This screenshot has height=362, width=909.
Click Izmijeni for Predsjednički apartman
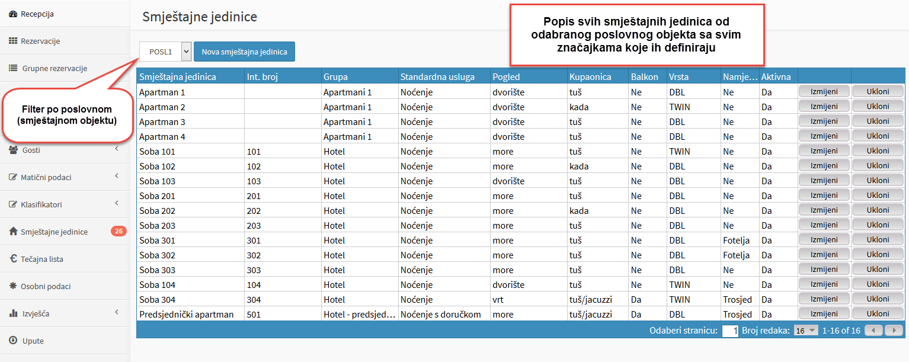(x=824, y=313)
